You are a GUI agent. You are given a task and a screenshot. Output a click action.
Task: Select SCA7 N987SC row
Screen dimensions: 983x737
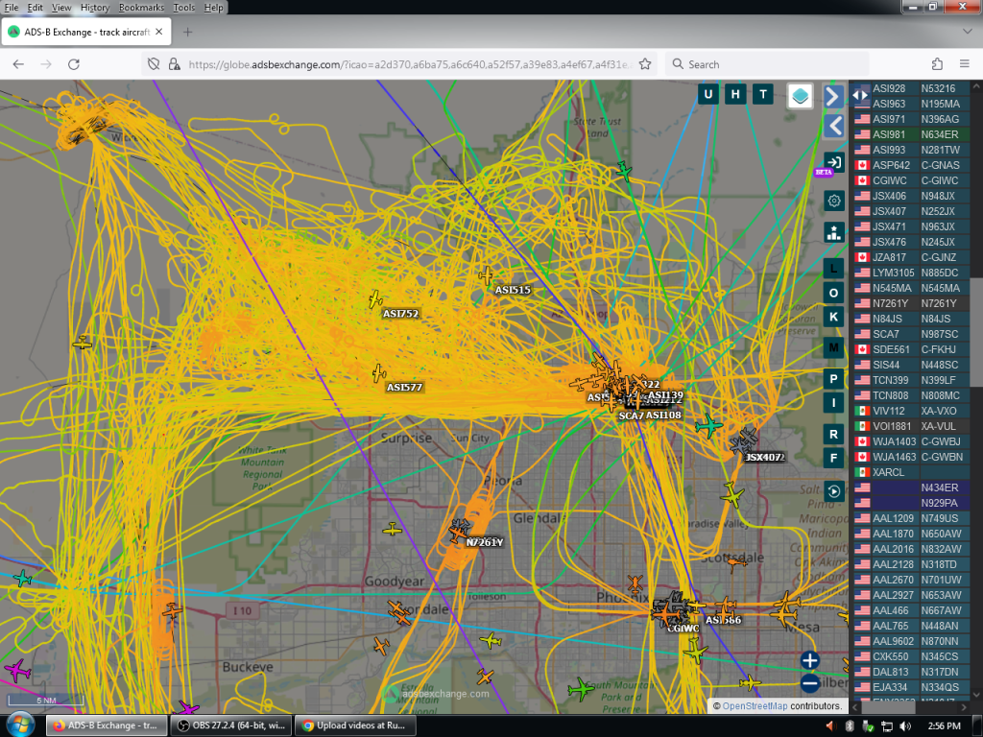pyautogui.click(x=912, y=334)
